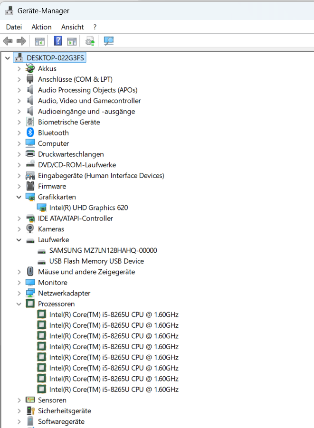The width and height of the screenshot is (314, 428).
Task: Select the Audio, Video und Gamecontroller label
Action: [x=89, y=101]
